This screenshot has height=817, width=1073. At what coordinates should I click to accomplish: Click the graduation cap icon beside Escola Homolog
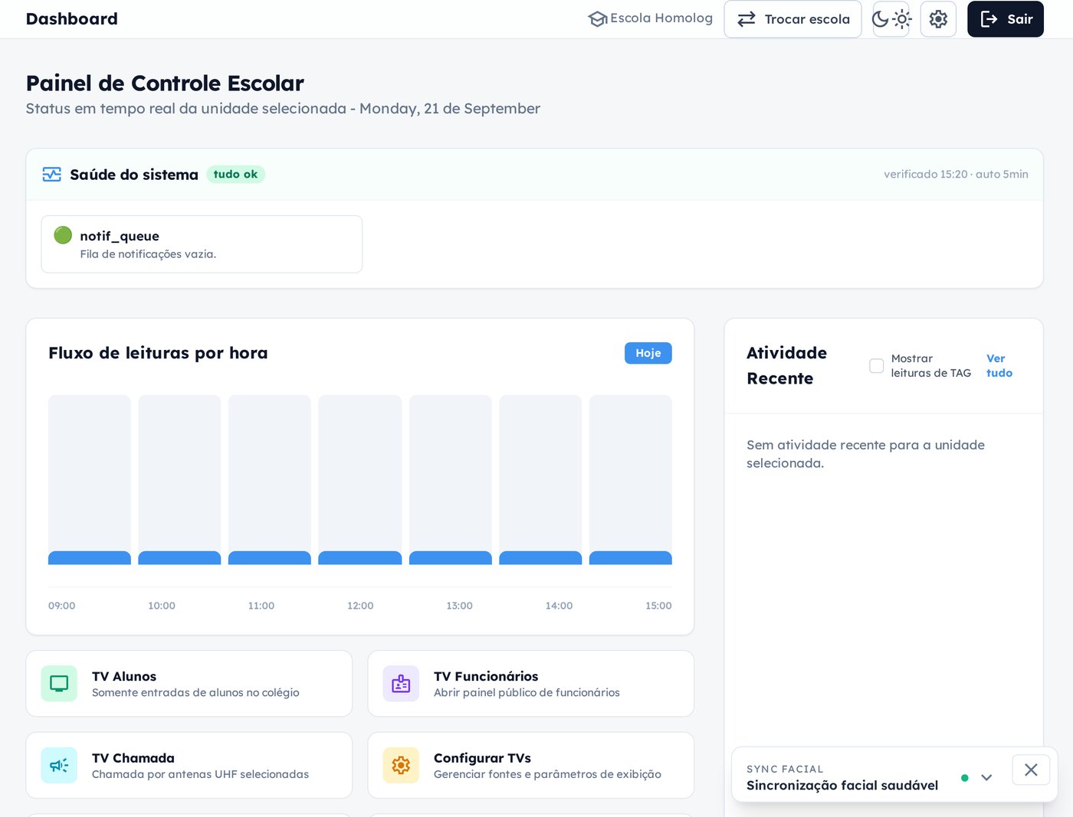(597, 19)
